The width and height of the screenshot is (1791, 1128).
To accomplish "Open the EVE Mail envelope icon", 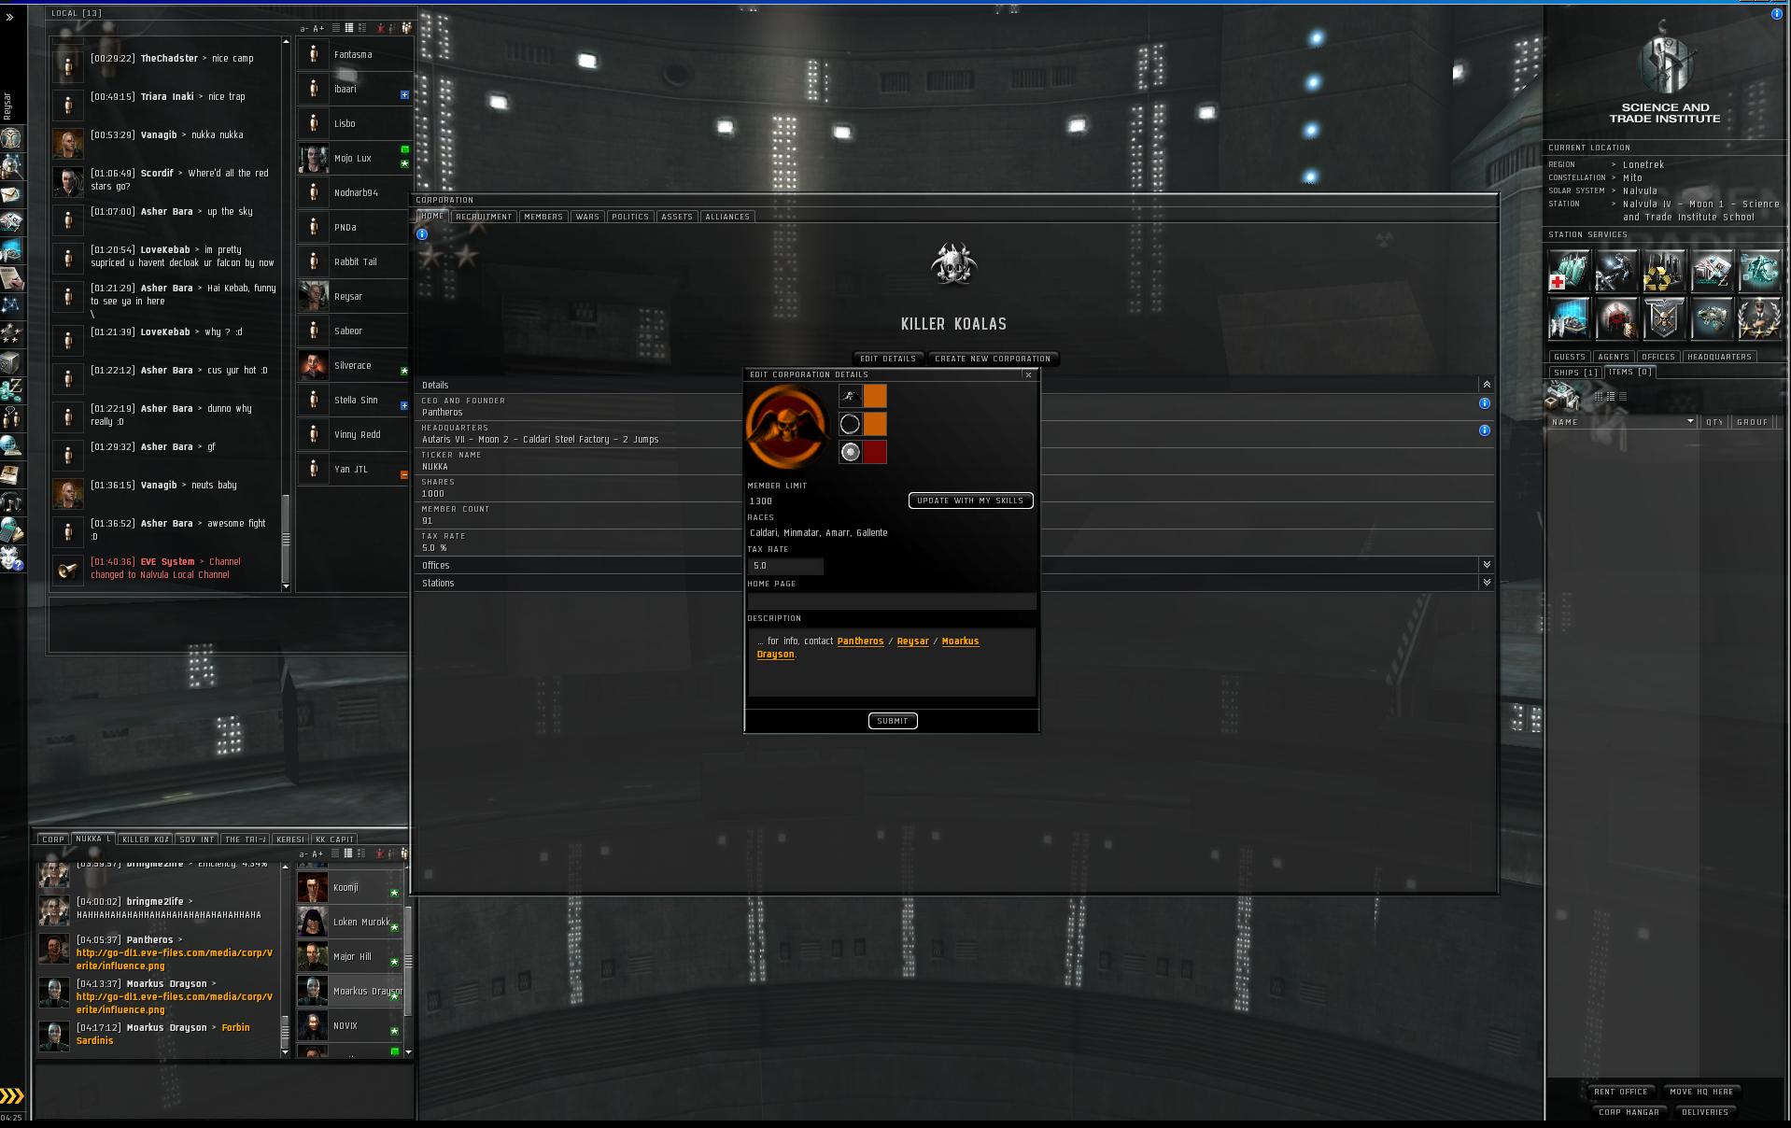I will (x=11, y=194).
